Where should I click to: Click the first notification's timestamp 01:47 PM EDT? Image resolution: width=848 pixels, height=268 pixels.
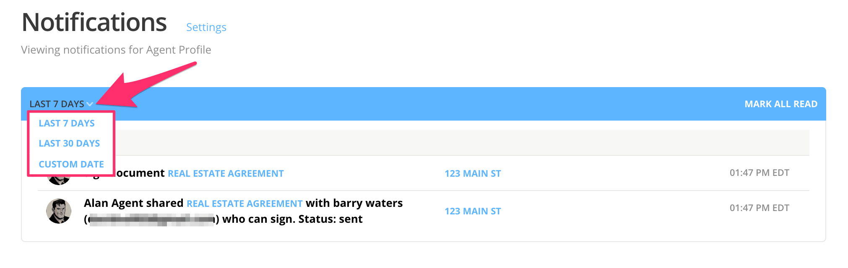click(x=760, y=172)
